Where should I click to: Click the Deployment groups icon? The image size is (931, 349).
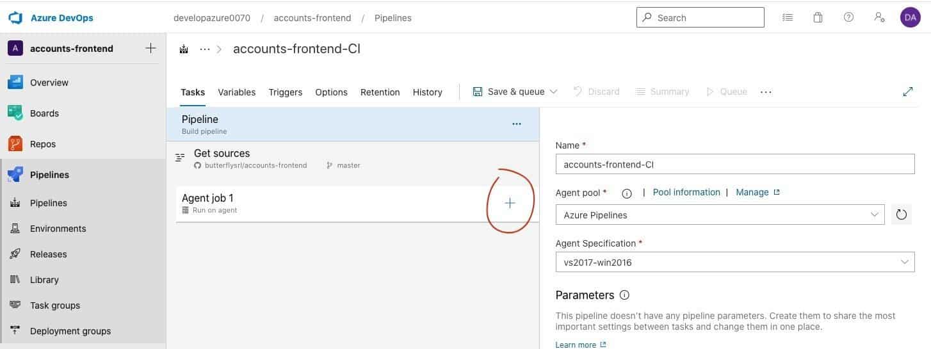(x=15, y=330)
